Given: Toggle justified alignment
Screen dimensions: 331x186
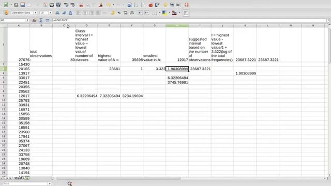Looking at the screenshot, I should (x=98, y=13).
